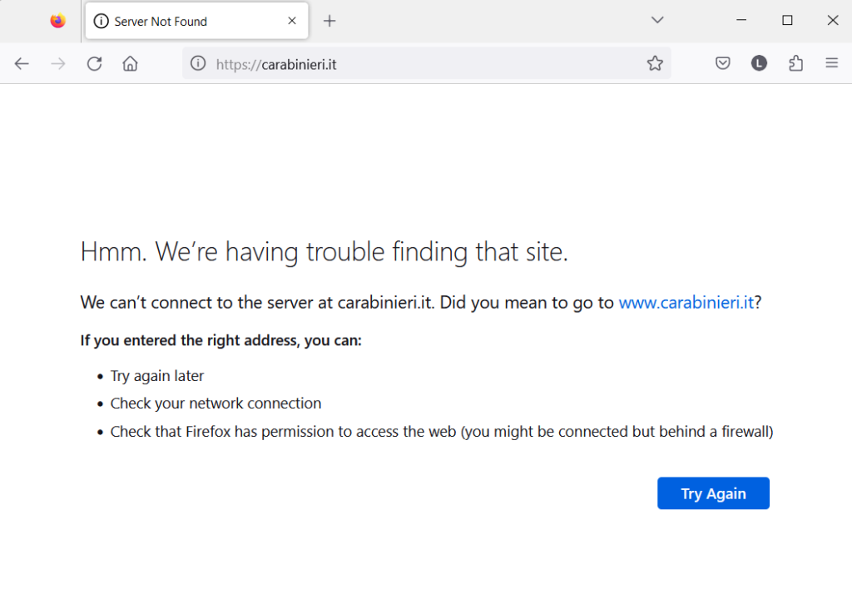This screenshot has width=852, height=599.
Task: Minimize the Firefox window
Action: (x=741, y=21)
